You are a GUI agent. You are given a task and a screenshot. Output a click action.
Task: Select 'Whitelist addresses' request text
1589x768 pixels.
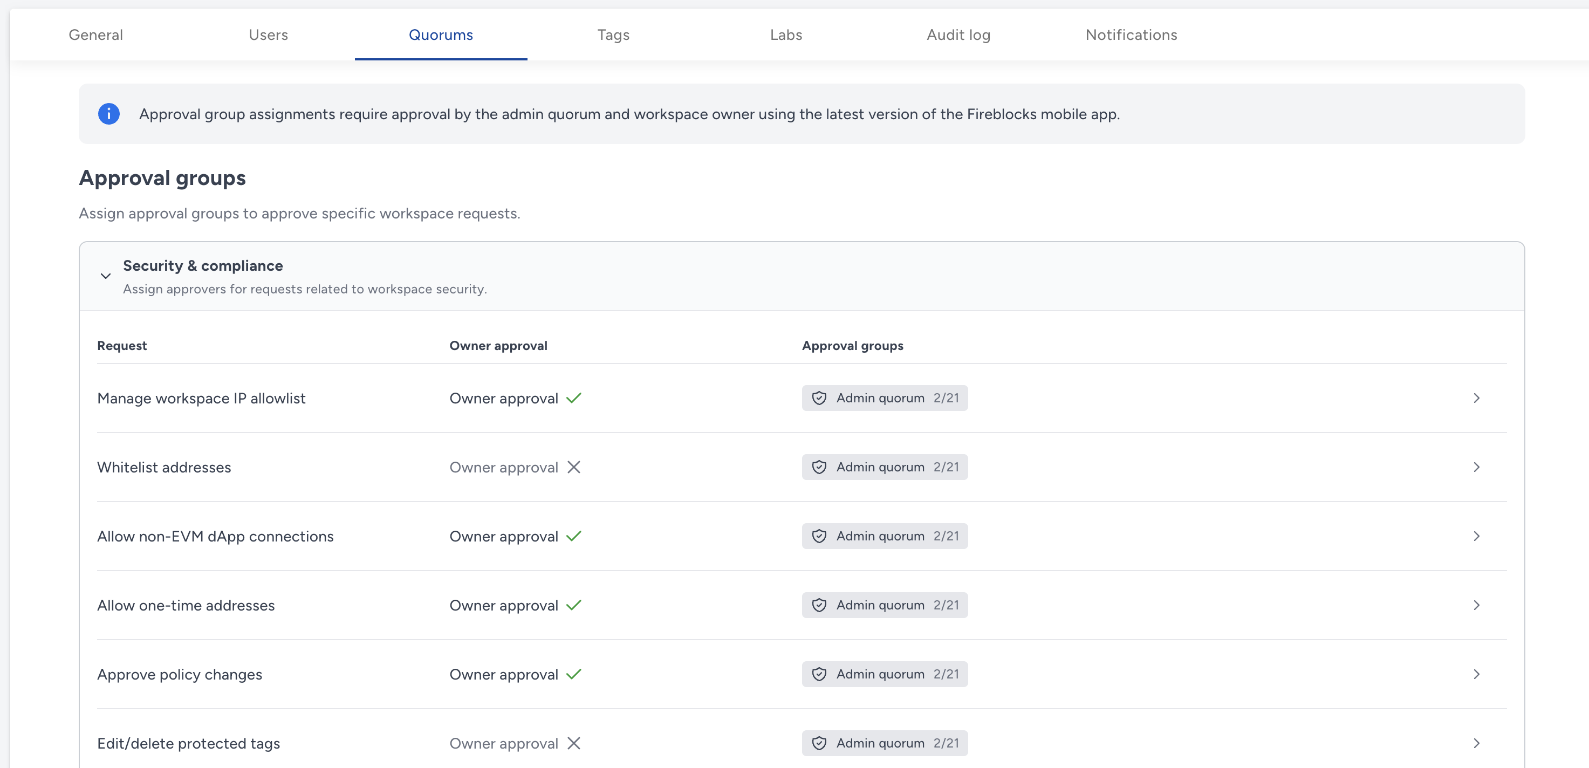pos(164,468)
